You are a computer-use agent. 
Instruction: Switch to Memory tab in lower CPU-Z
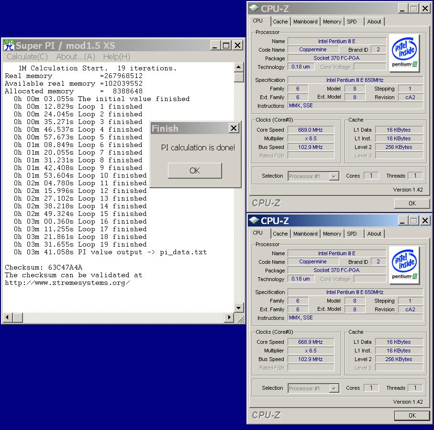pos(332,234)
